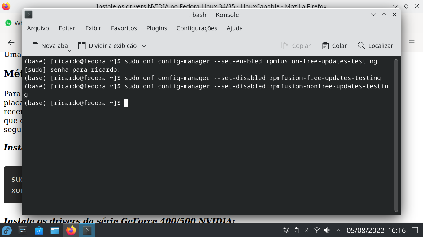Open the Bluetooth tray icon
This screenshot has width=423, height=237.
click(307, 230)
